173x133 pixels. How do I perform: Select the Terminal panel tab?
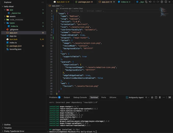94,97
